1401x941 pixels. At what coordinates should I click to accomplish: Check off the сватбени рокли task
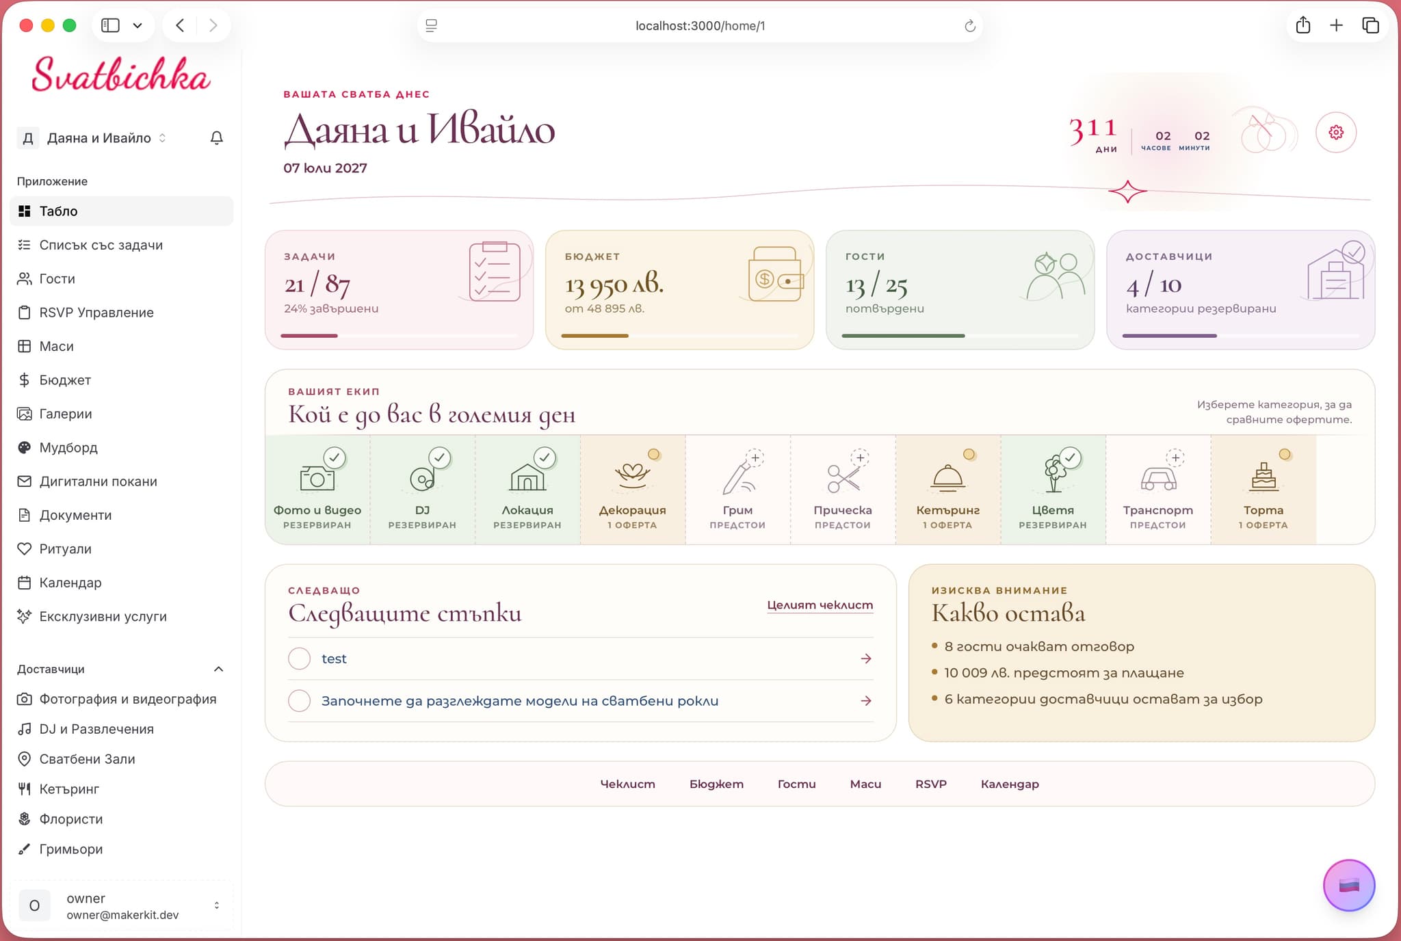pos(299,701)
